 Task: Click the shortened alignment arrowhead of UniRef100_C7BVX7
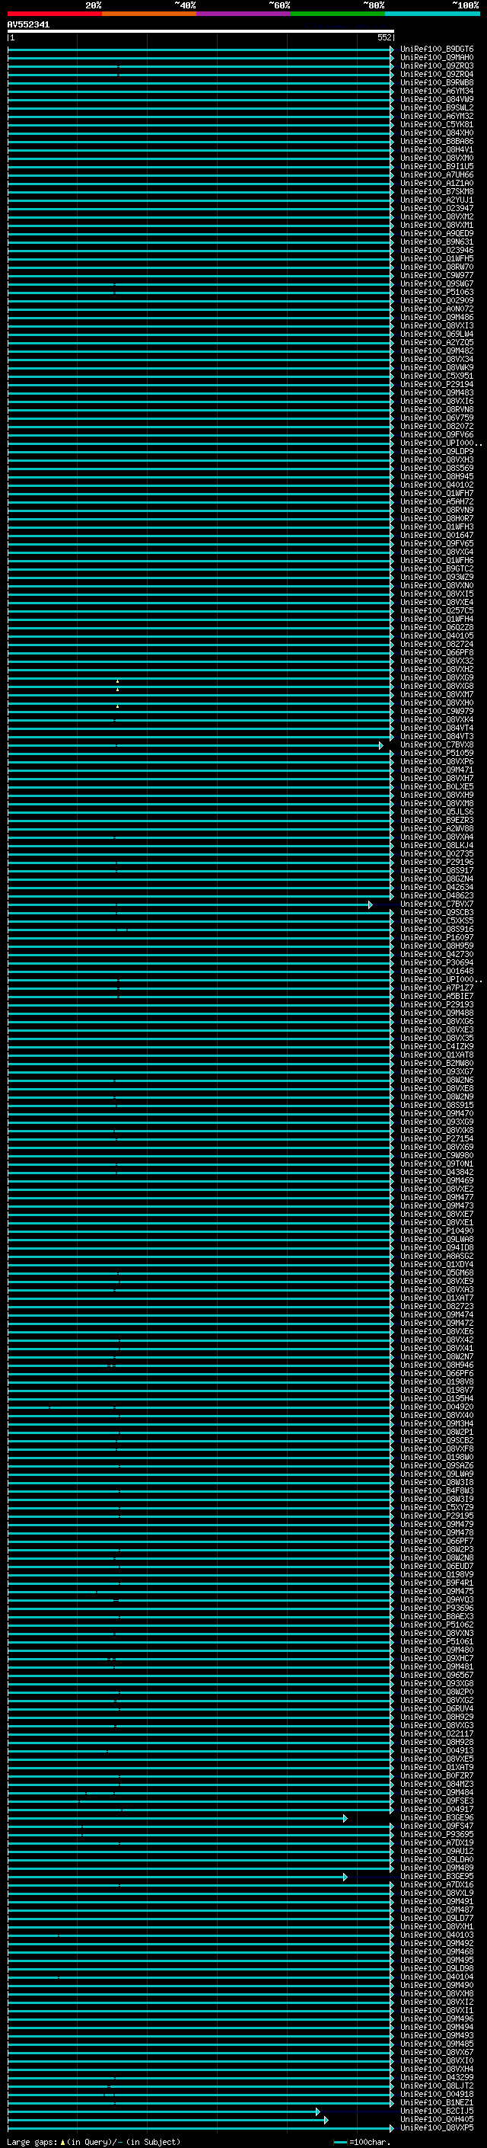pyautogui.click(x=371, y=904)
